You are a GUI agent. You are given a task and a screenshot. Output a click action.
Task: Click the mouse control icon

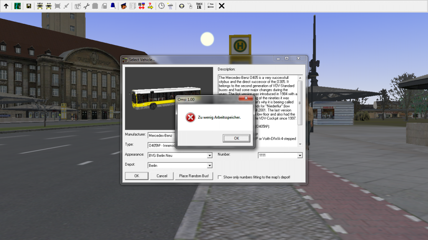click(x=190, y=6)
